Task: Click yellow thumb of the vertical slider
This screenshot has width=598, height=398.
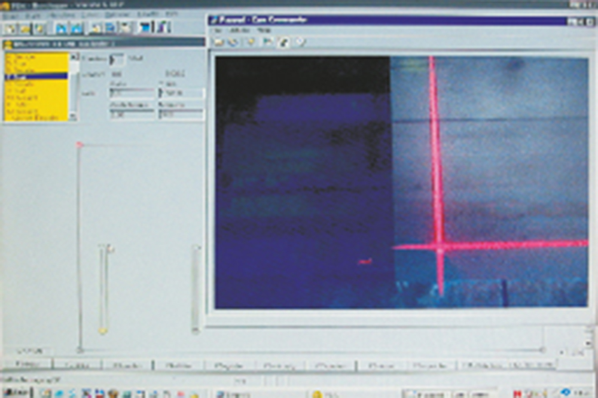Action: click(103, 330)
